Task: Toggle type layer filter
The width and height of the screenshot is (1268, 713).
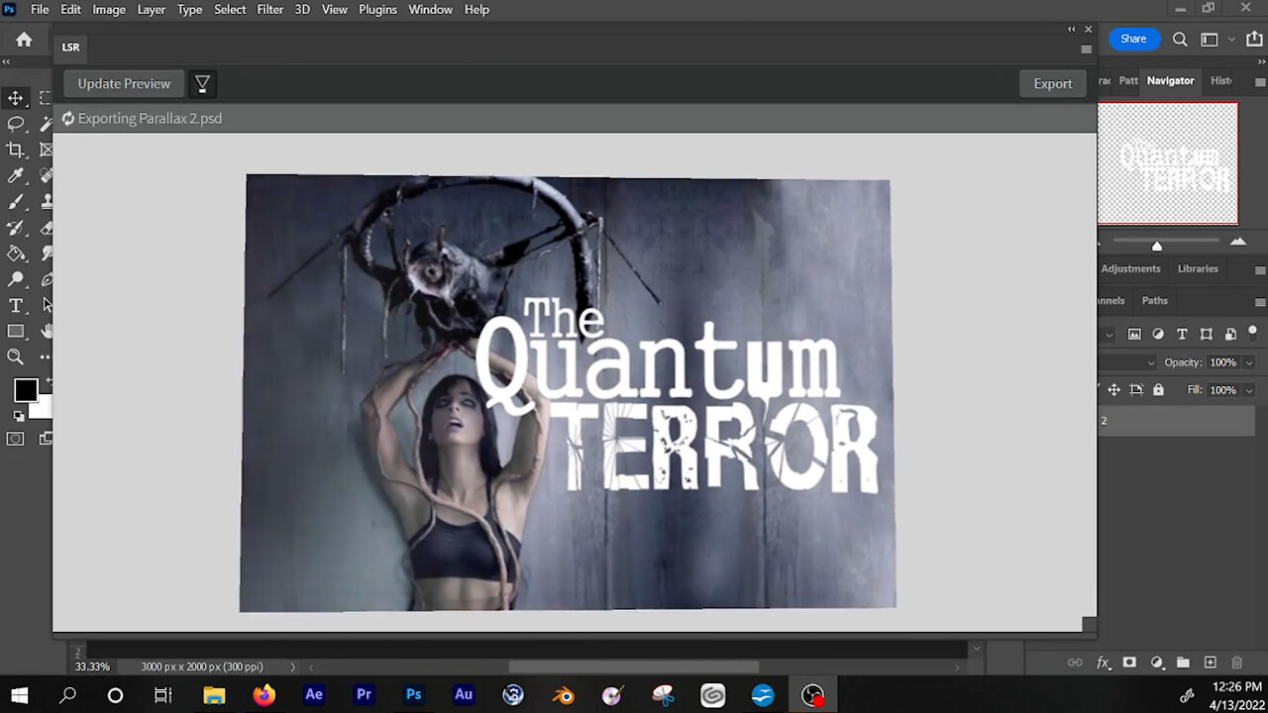Action: [1182, 335]
